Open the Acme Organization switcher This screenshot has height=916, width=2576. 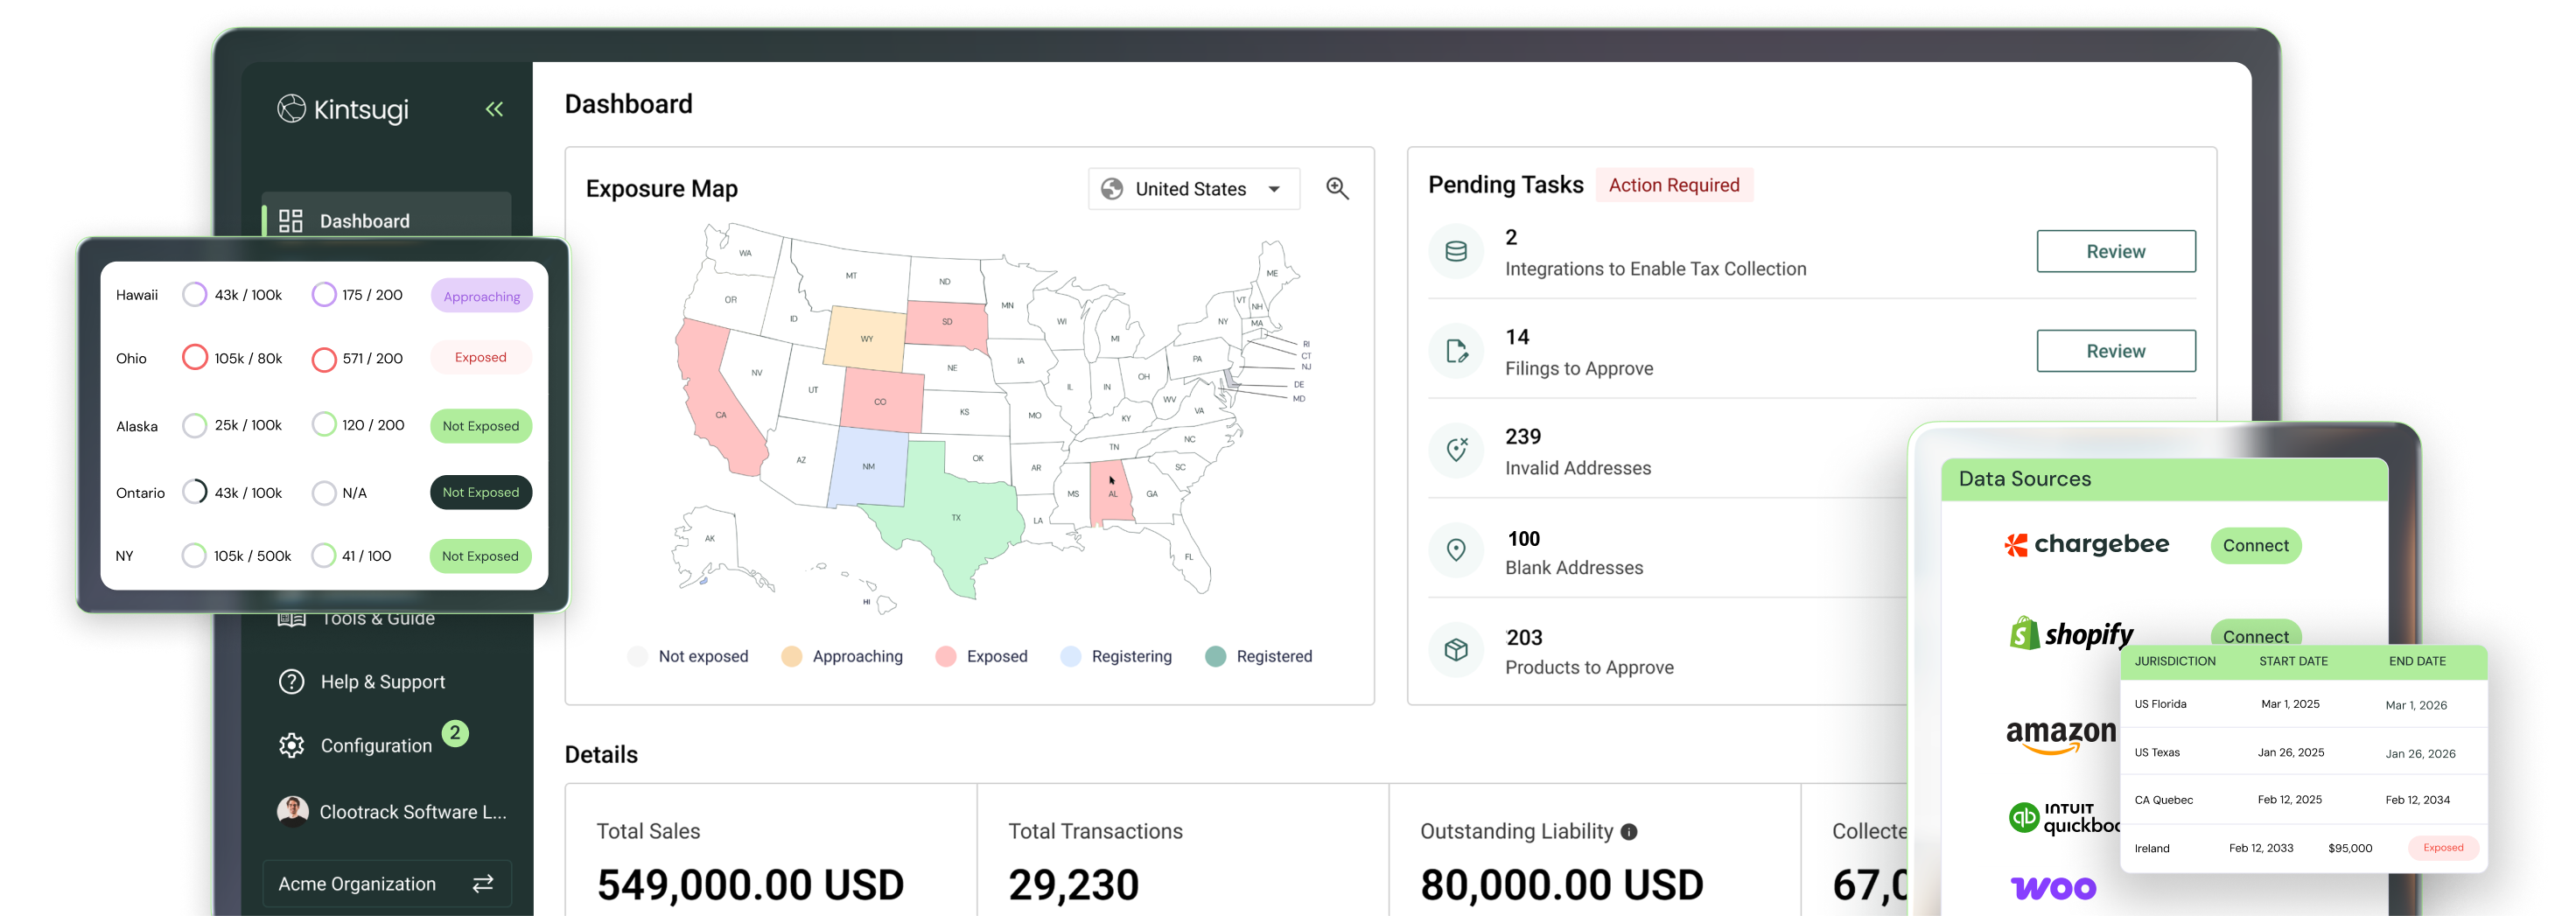(386, 883)
